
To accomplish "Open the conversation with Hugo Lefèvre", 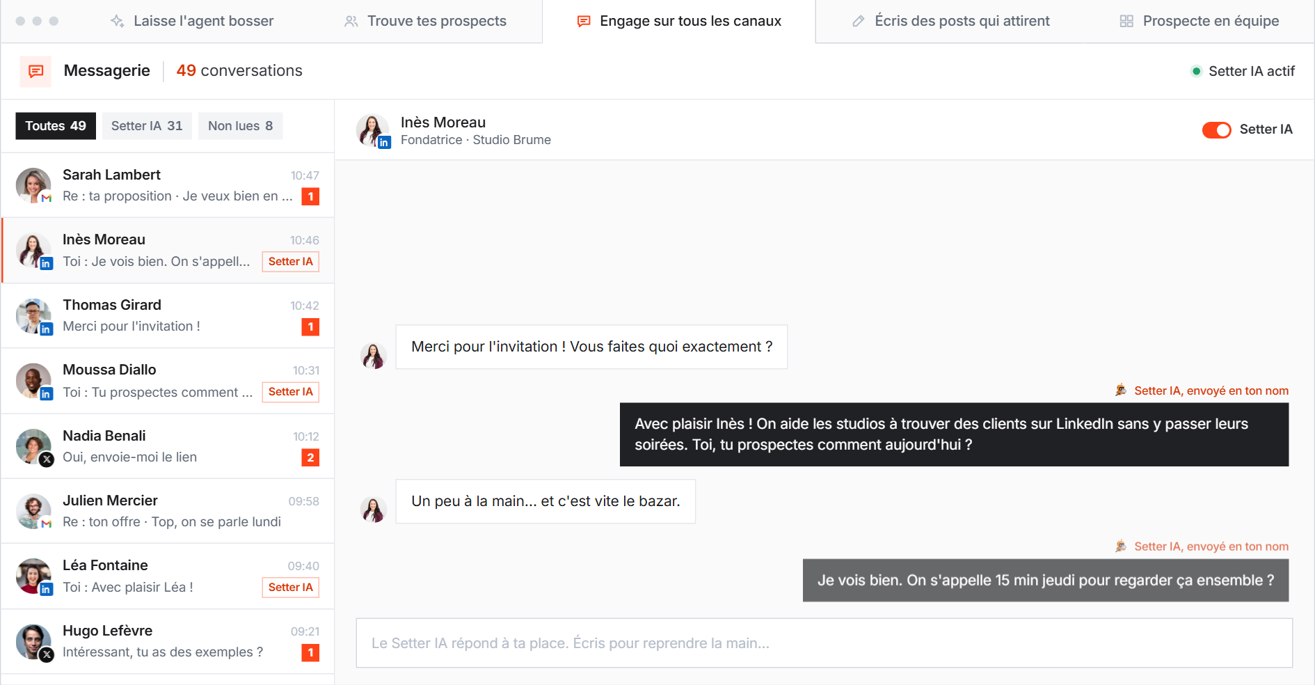I will [168, 641].
